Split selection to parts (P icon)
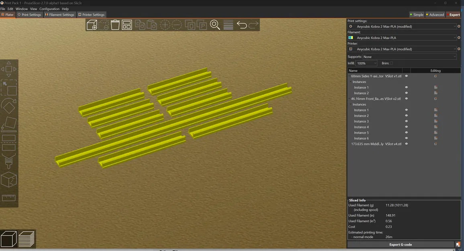The width and height of the screenshot is (464, 251). (x=201, y=25)
